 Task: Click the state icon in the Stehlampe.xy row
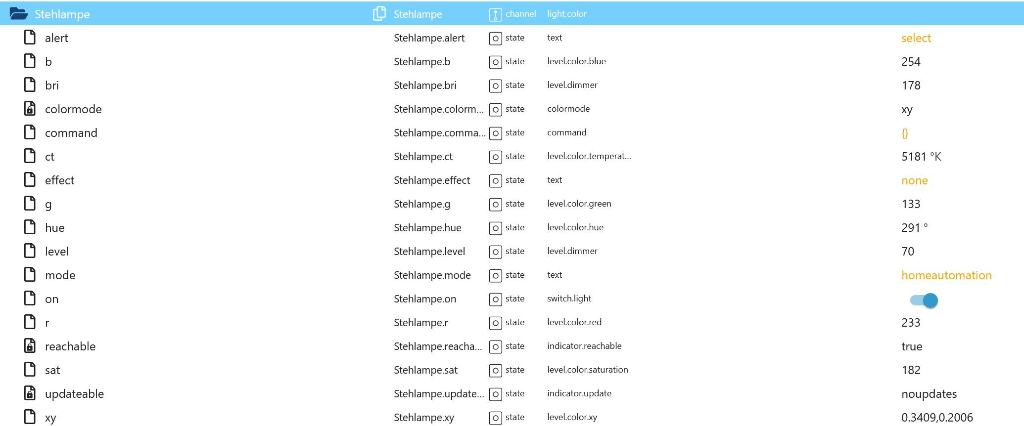(x=495, y=418)
